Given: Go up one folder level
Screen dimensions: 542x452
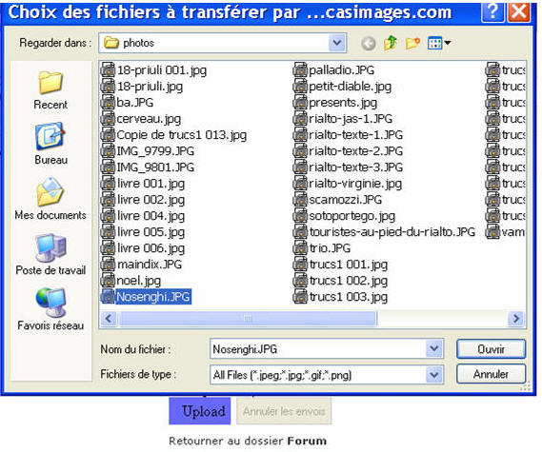Looking at the screenshot, I should [x=391, y=43].
